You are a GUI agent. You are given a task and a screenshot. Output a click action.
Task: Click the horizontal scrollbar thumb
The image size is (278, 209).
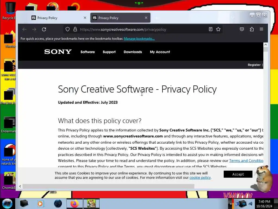(108, 186)
